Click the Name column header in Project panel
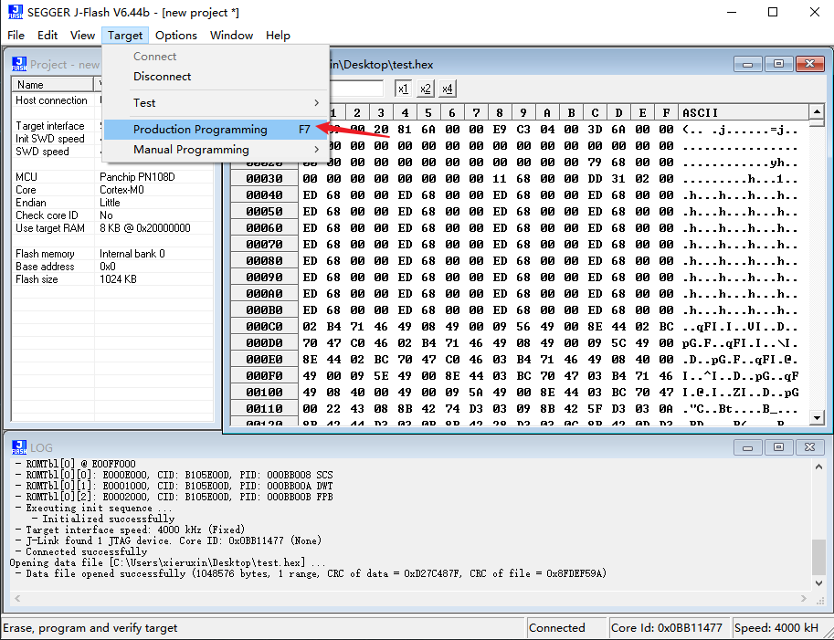Screen dimensions: 834x640 coord(53,85)
